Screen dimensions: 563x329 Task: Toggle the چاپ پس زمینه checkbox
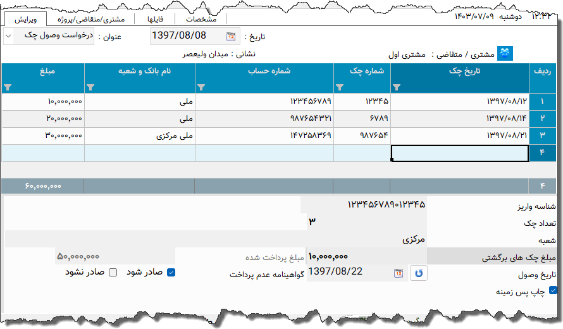coord(553,290)
